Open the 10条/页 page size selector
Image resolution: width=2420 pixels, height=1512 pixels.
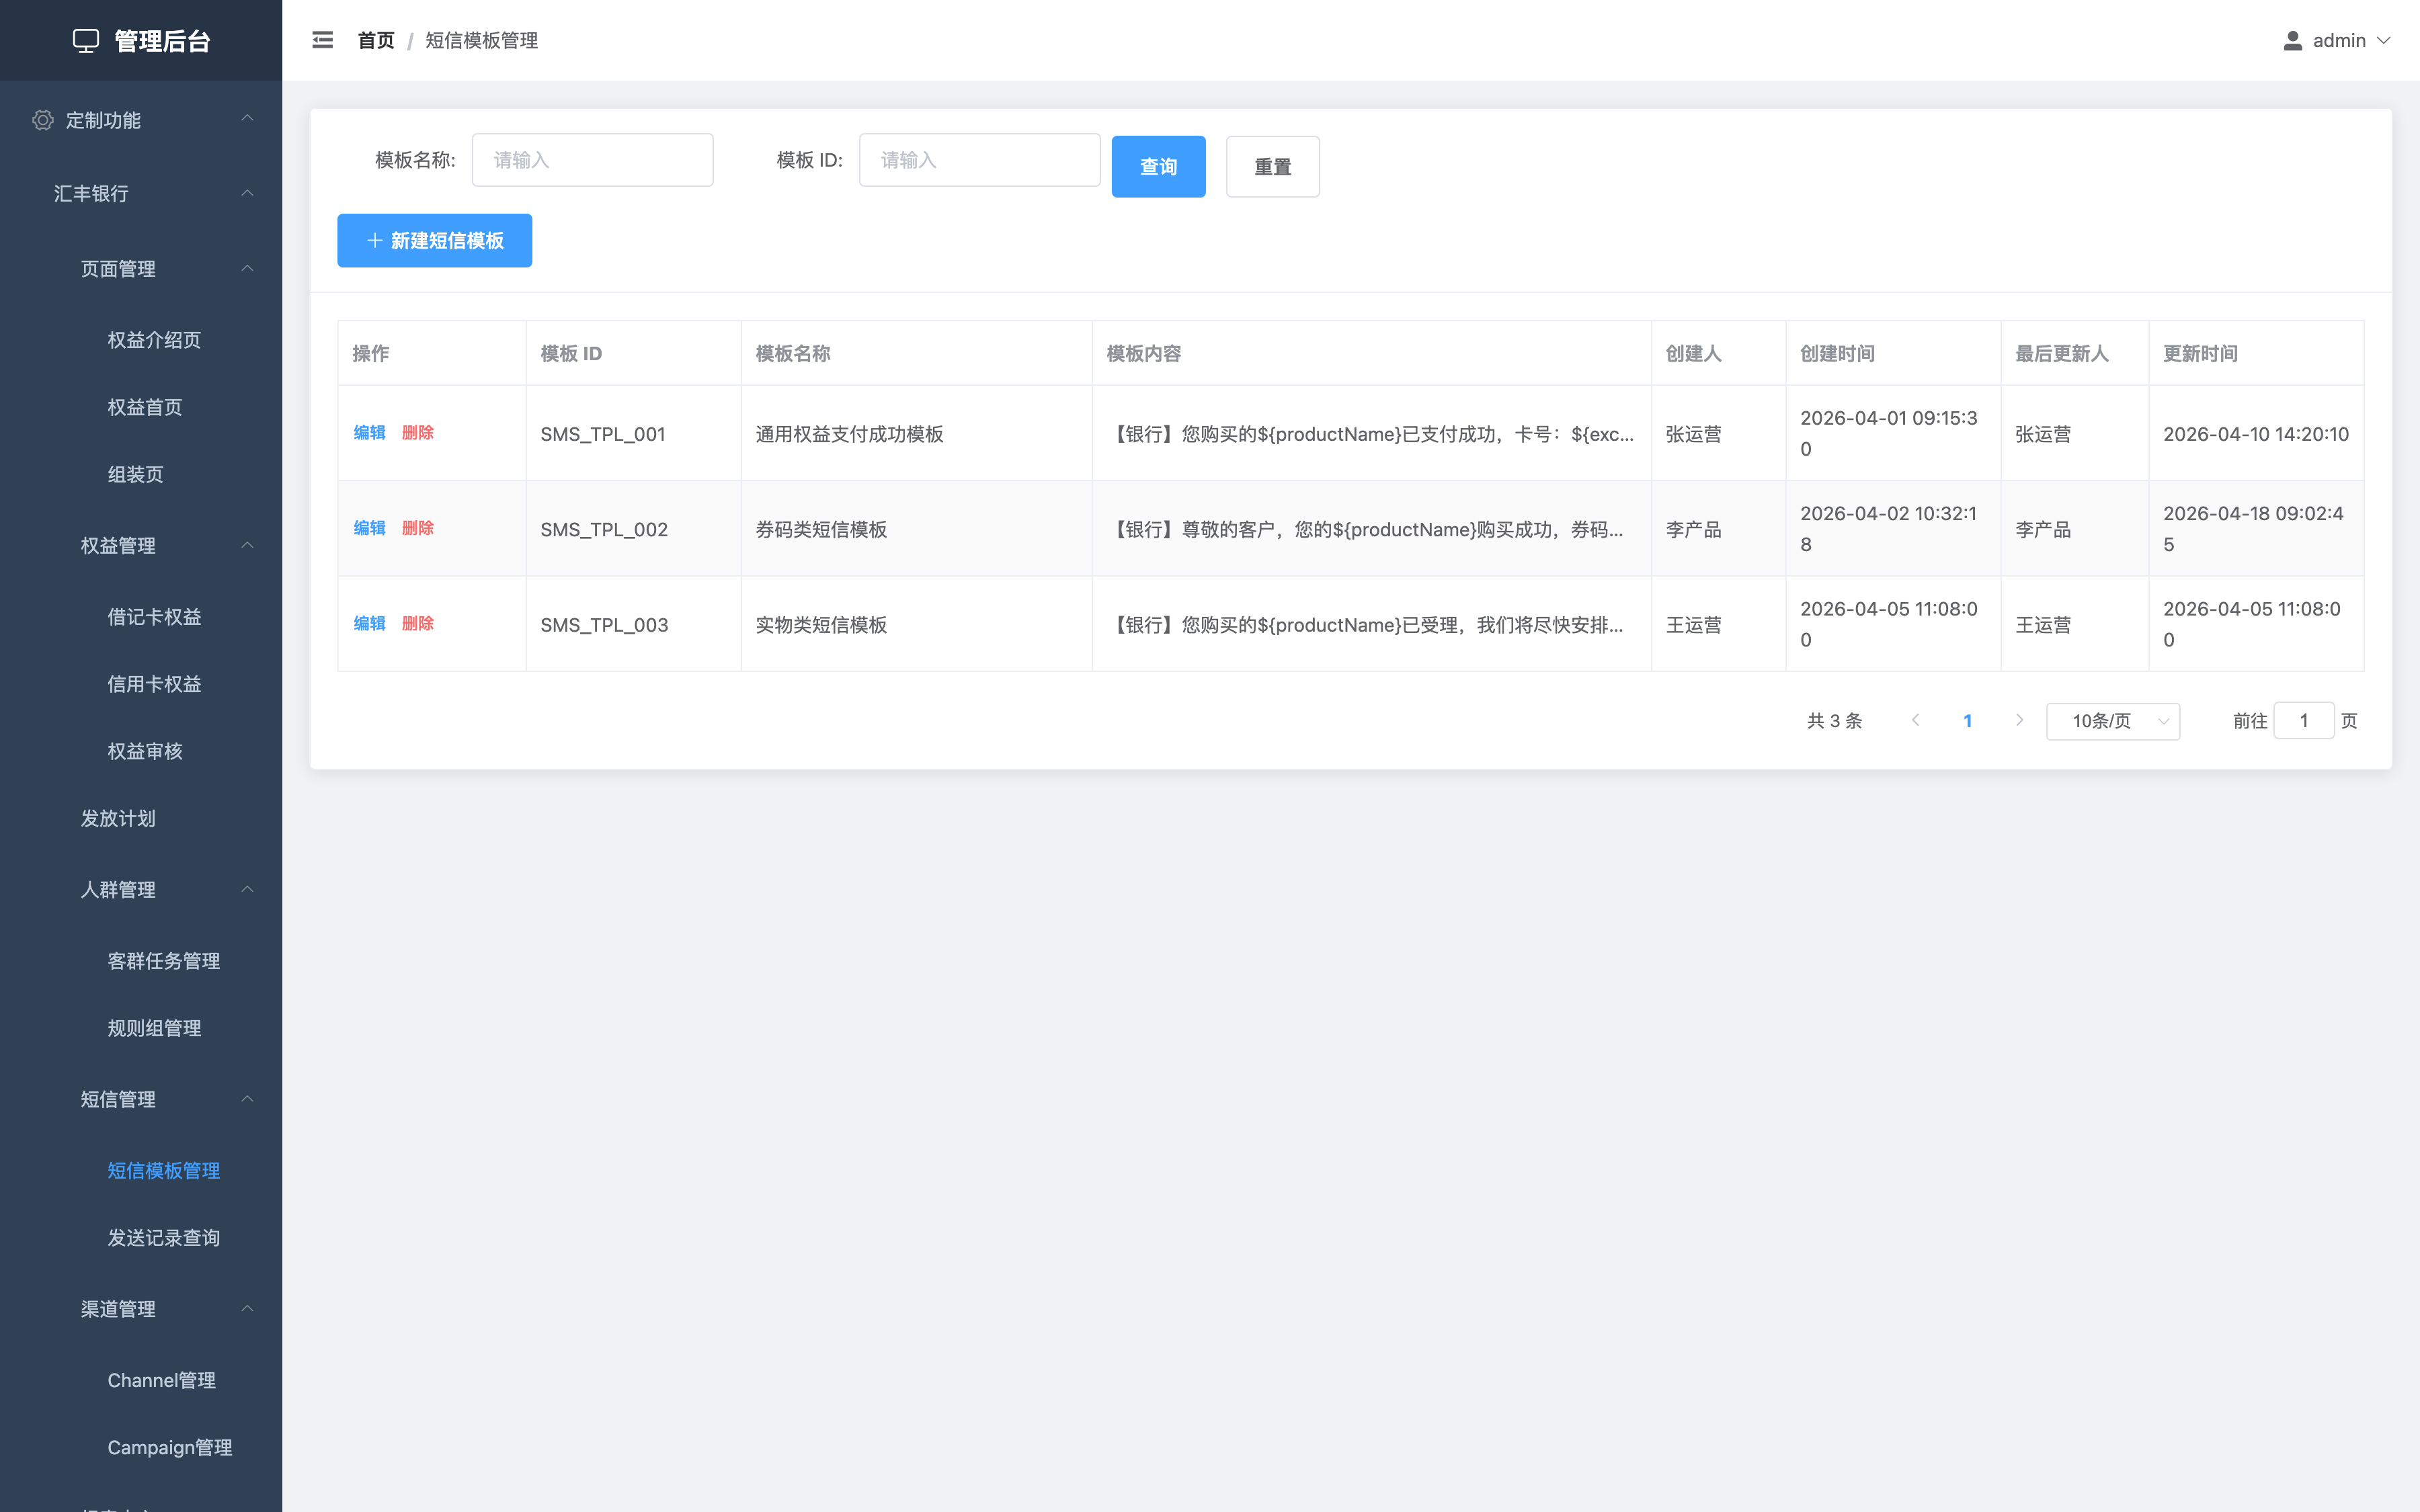[2113, 721]
